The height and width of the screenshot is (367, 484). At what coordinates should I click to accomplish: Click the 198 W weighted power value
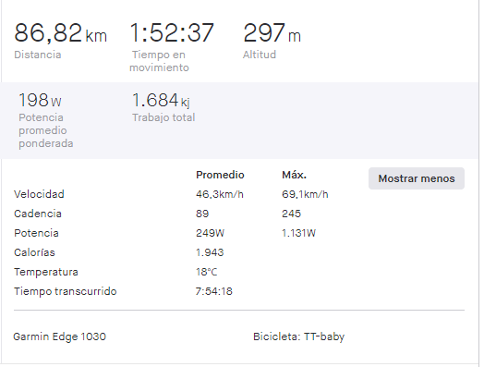[x=40, y=100]
